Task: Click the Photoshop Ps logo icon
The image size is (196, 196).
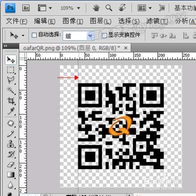Action: [x=10, y=8]
